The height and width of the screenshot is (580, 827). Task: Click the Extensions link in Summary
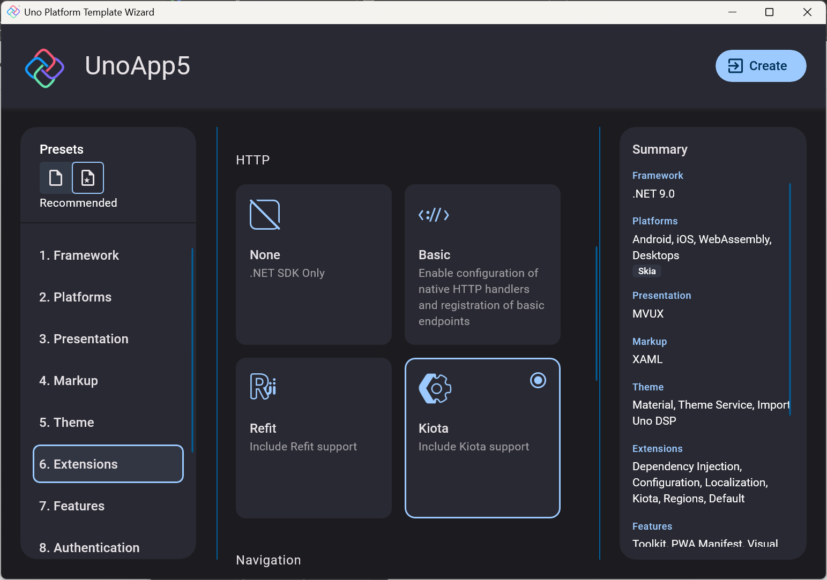click(x=657, y=449)
